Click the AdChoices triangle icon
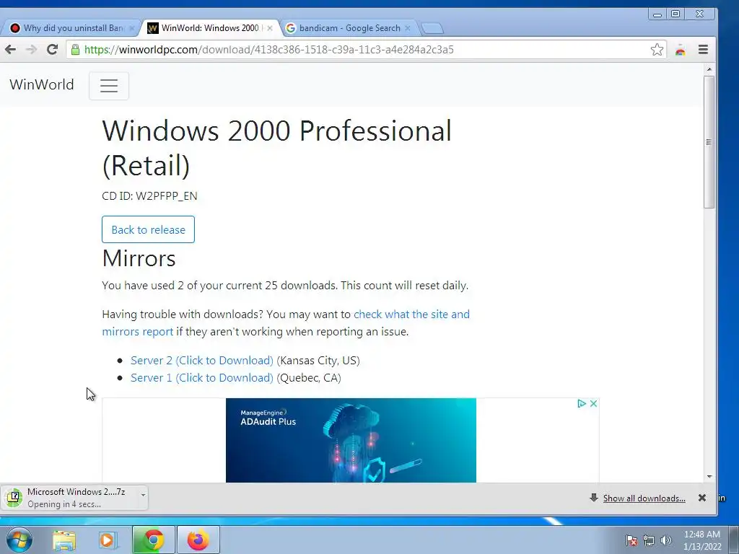This screenshot has height=554, width=739. pyautogui.click(x=582, y=404)
